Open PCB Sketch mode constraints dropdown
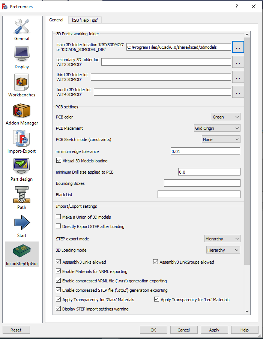 tap(221, 139)
